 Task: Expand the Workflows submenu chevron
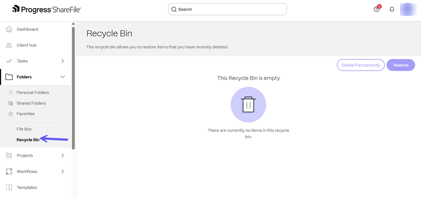coord(62,172)
